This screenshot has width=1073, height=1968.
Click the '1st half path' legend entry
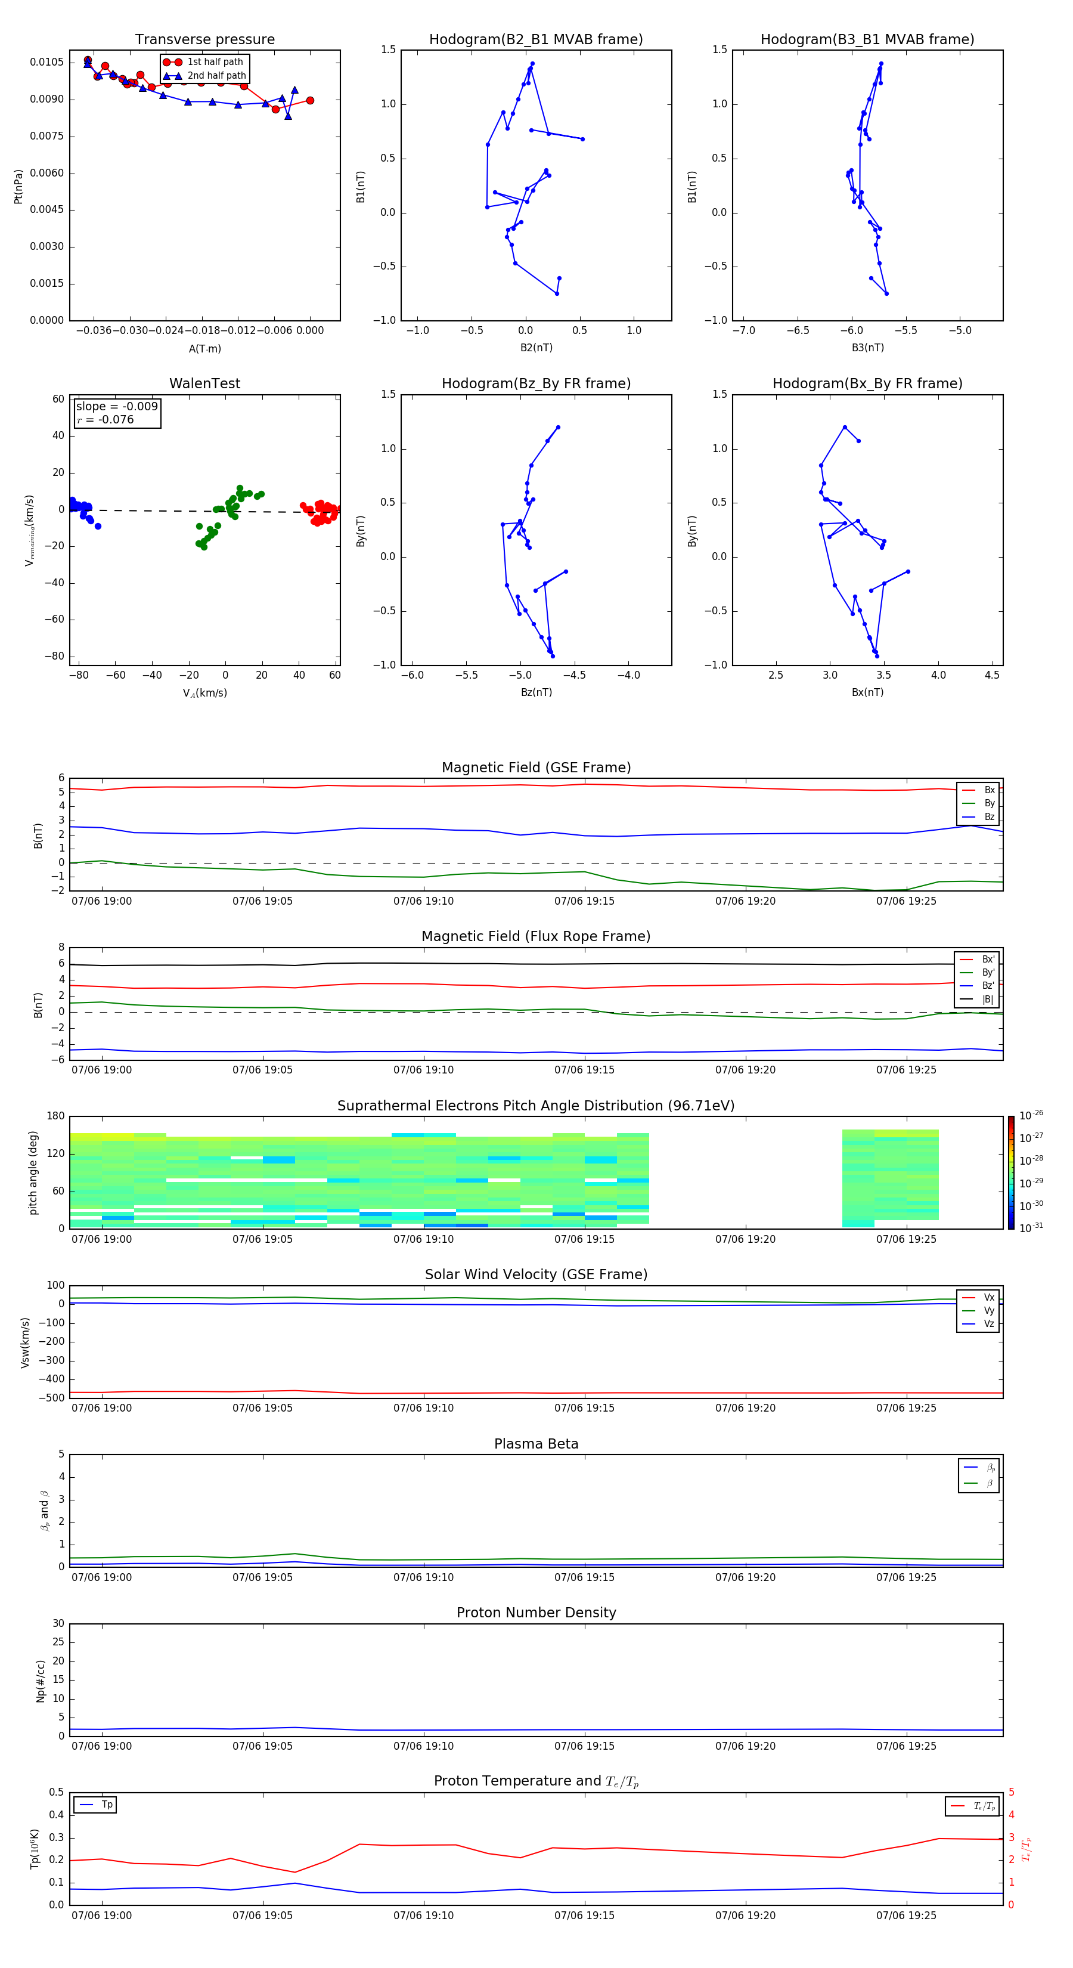(x=203, y=62)
